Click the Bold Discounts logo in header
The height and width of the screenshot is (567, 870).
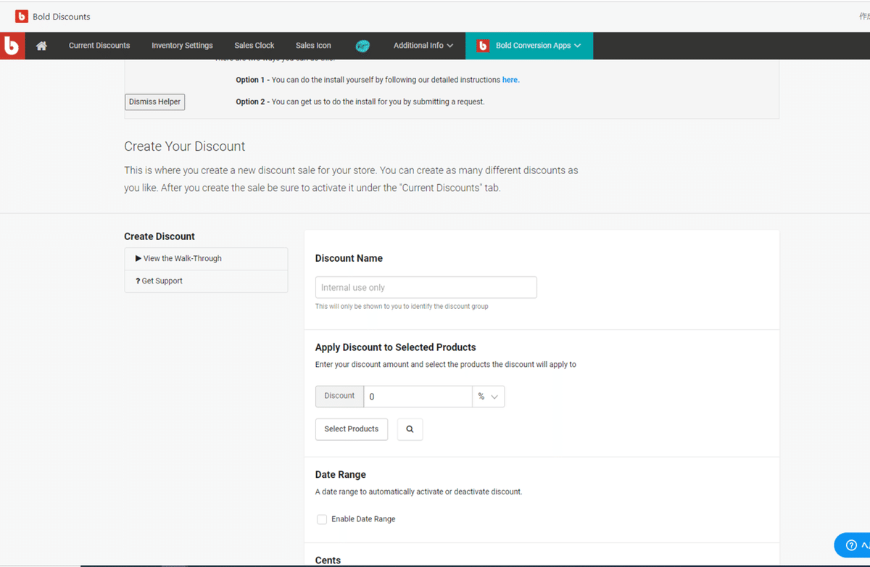click(22, 16)
